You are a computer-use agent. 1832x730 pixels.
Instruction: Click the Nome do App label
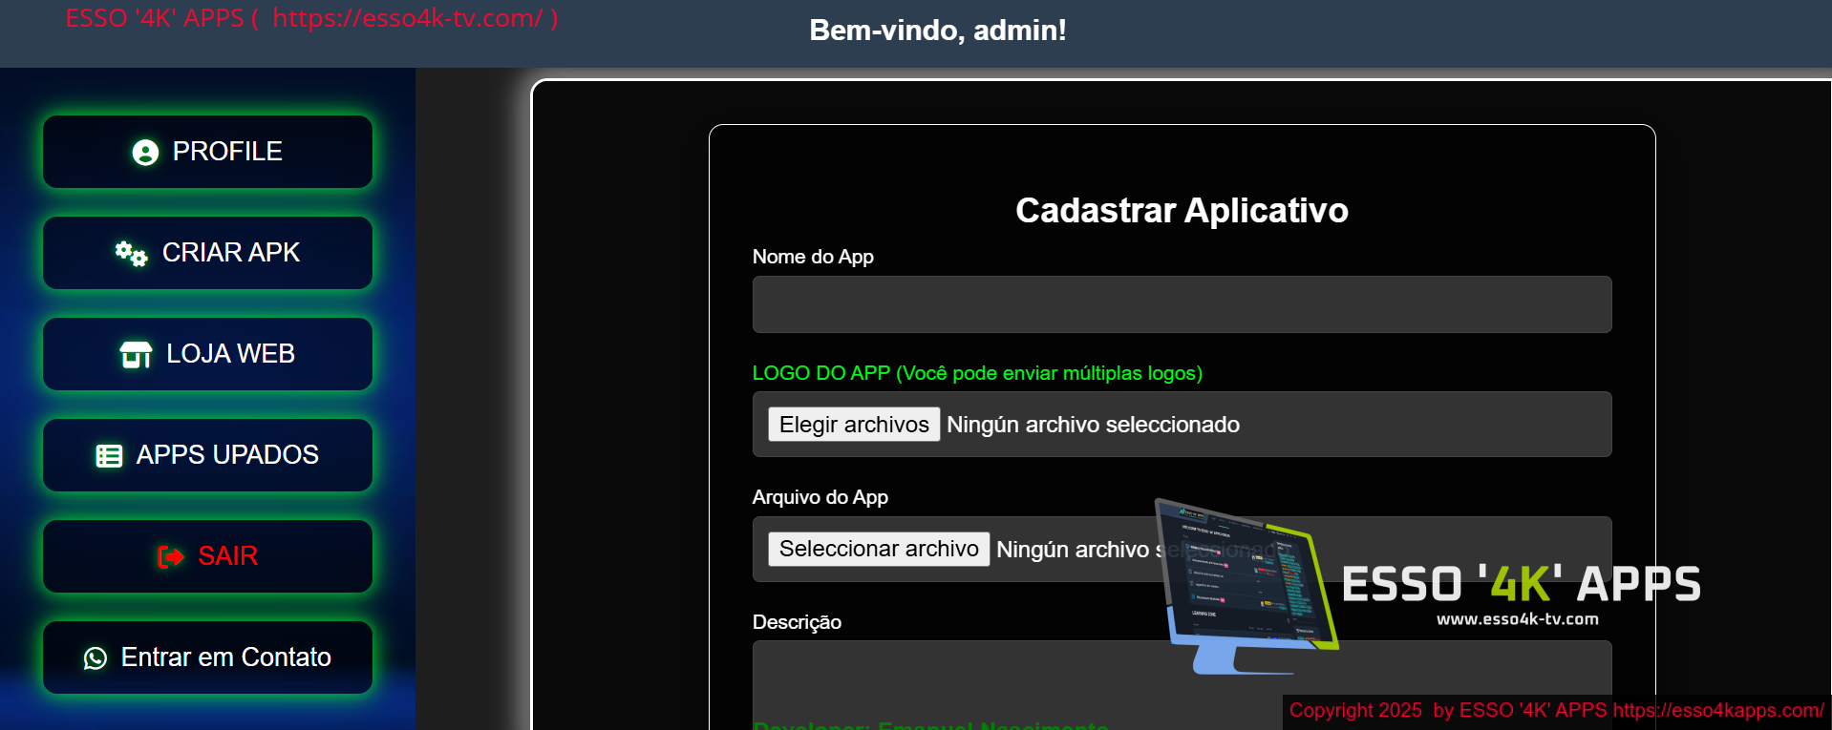pos(813,257)
